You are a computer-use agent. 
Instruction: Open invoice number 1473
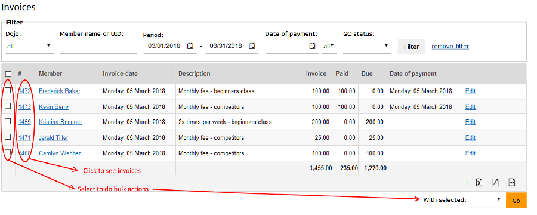(x=24, y=107)
